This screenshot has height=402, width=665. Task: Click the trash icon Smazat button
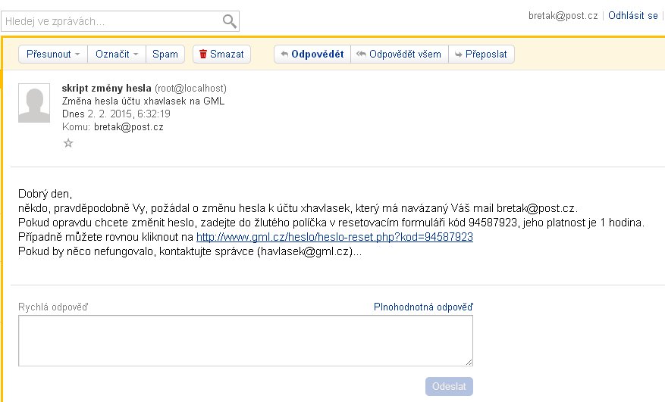click(221, 54)
